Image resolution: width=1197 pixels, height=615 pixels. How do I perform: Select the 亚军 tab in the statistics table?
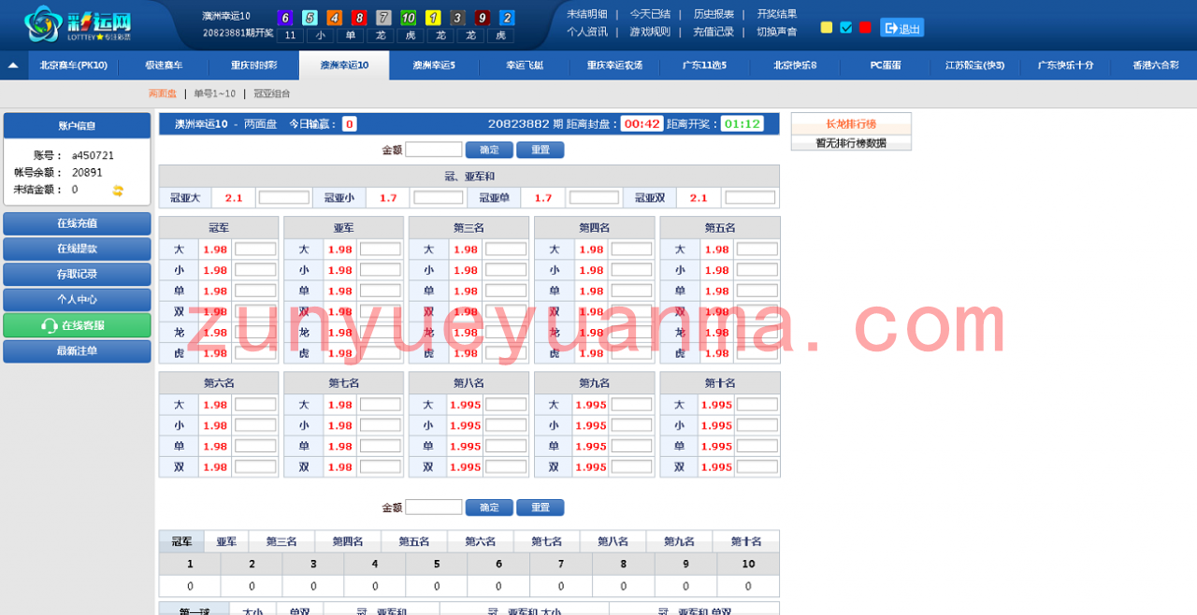pos(226,541)
